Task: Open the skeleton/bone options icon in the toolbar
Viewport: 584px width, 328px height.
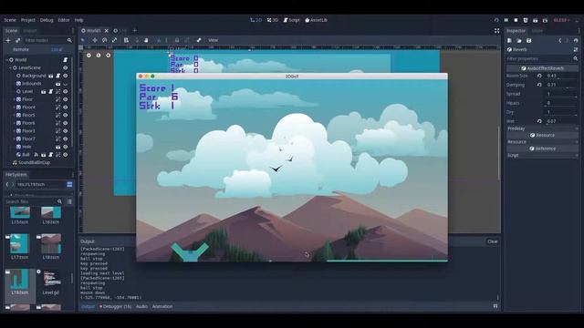Action: pos(199,40)
